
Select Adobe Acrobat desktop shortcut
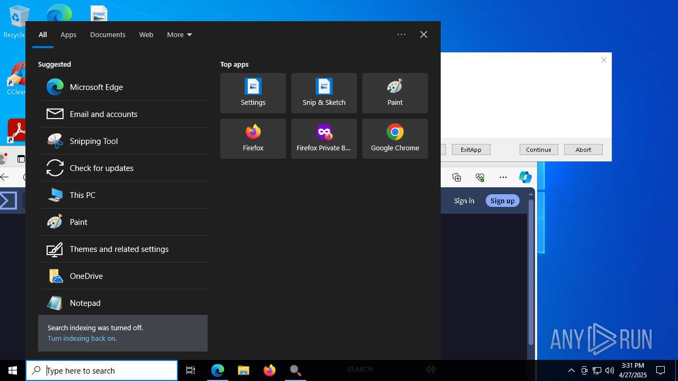[x=17, y=131]
